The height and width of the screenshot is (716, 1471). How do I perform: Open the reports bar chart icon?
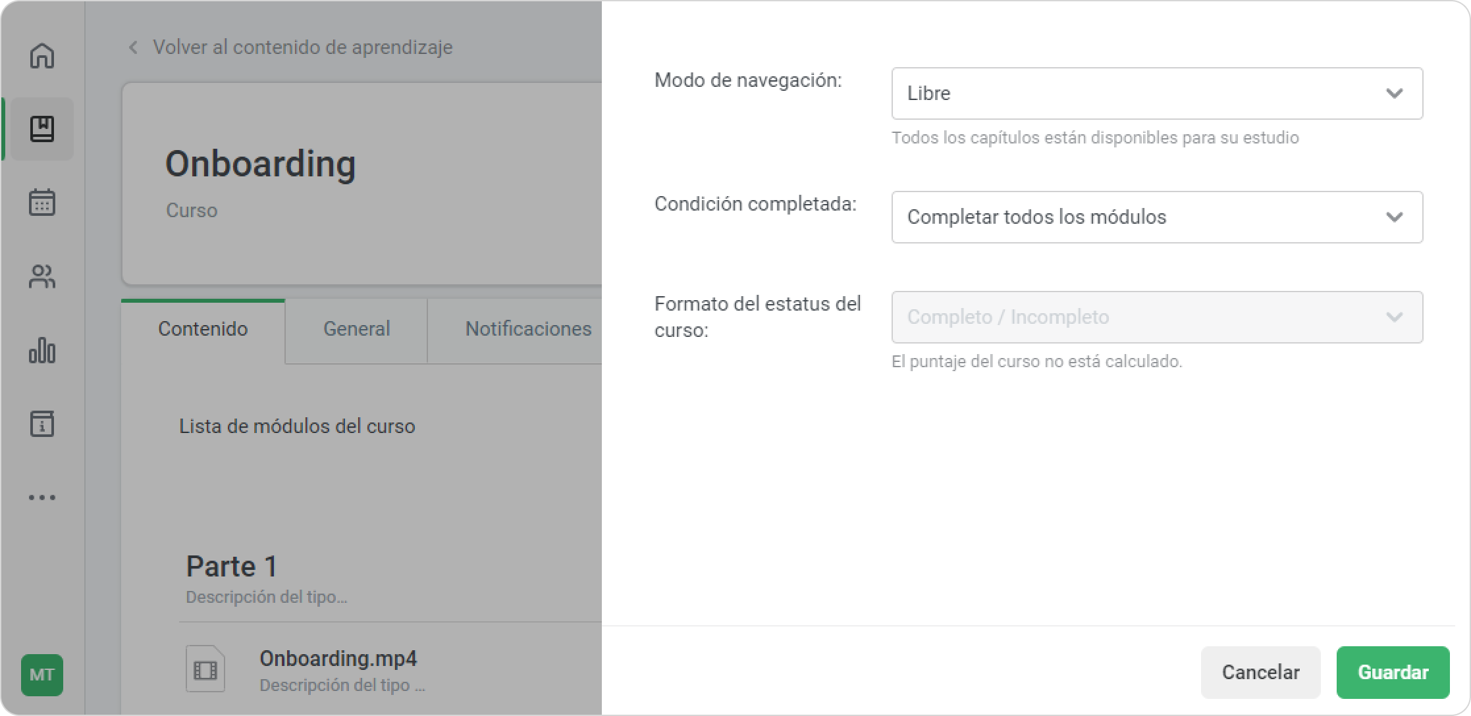(x=42, y=350)
